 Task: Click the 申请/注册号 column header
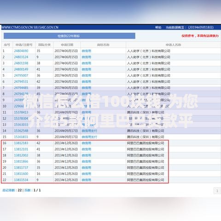(24, 45)
